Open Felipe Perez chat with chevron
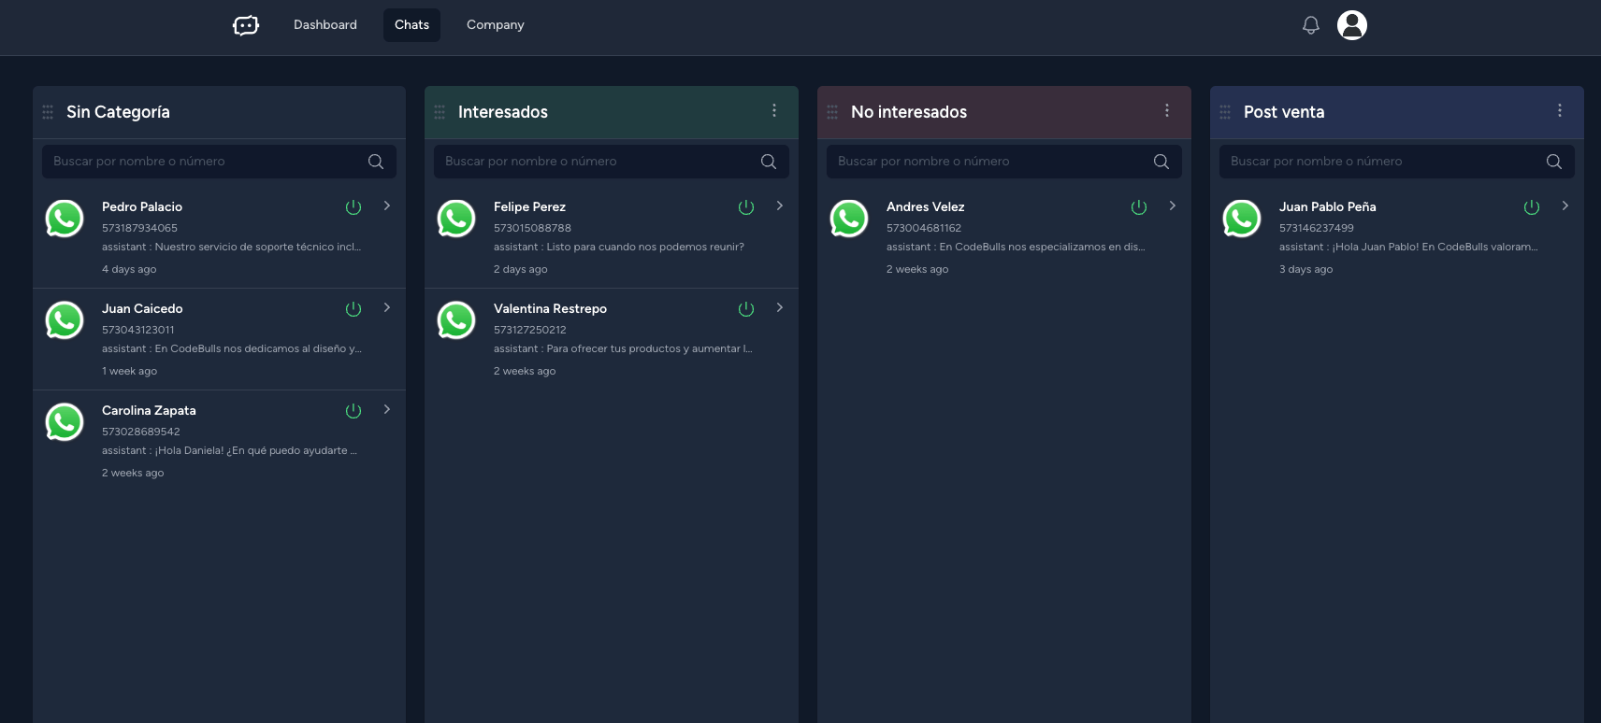Screen dimensions: 1601x723 tap(780, 206)
